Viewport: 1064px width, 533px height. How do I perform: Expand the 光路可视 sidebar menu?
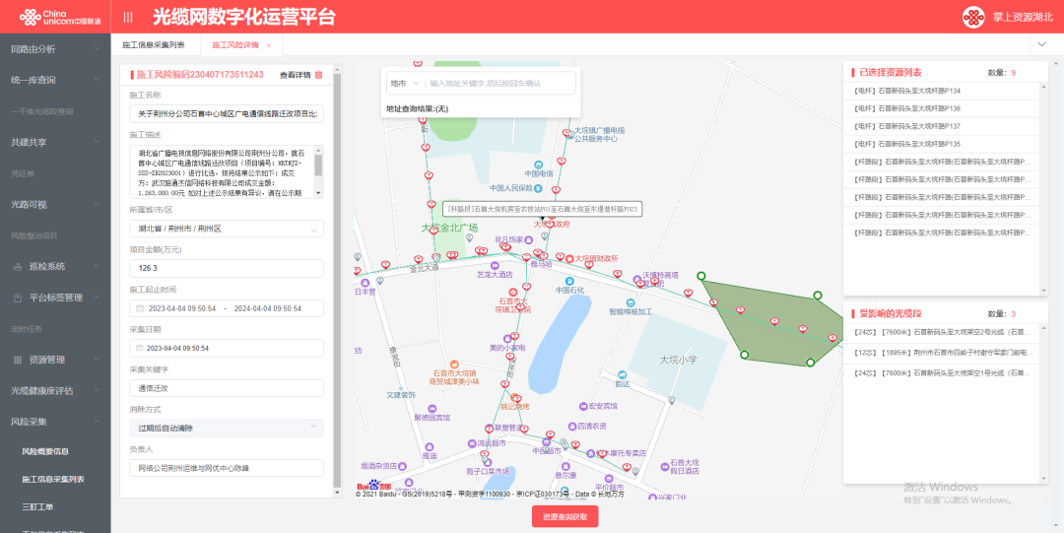coord(97,204)
